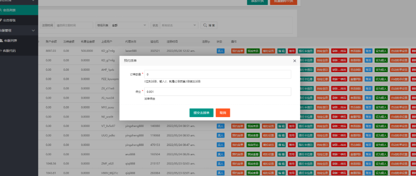The height and width of the screenshot is (176, 416).
Task: Click 禁用 in the ZMF_x62l row
Action: [292, 164]
